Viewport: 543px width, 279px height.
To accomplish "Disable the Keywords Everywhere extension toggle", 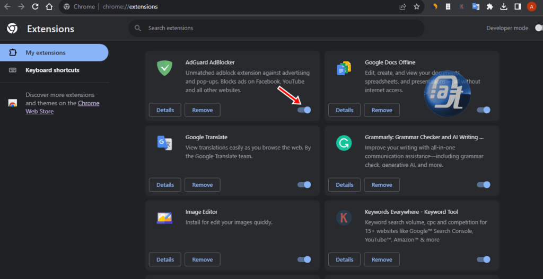I will [484, 259].
